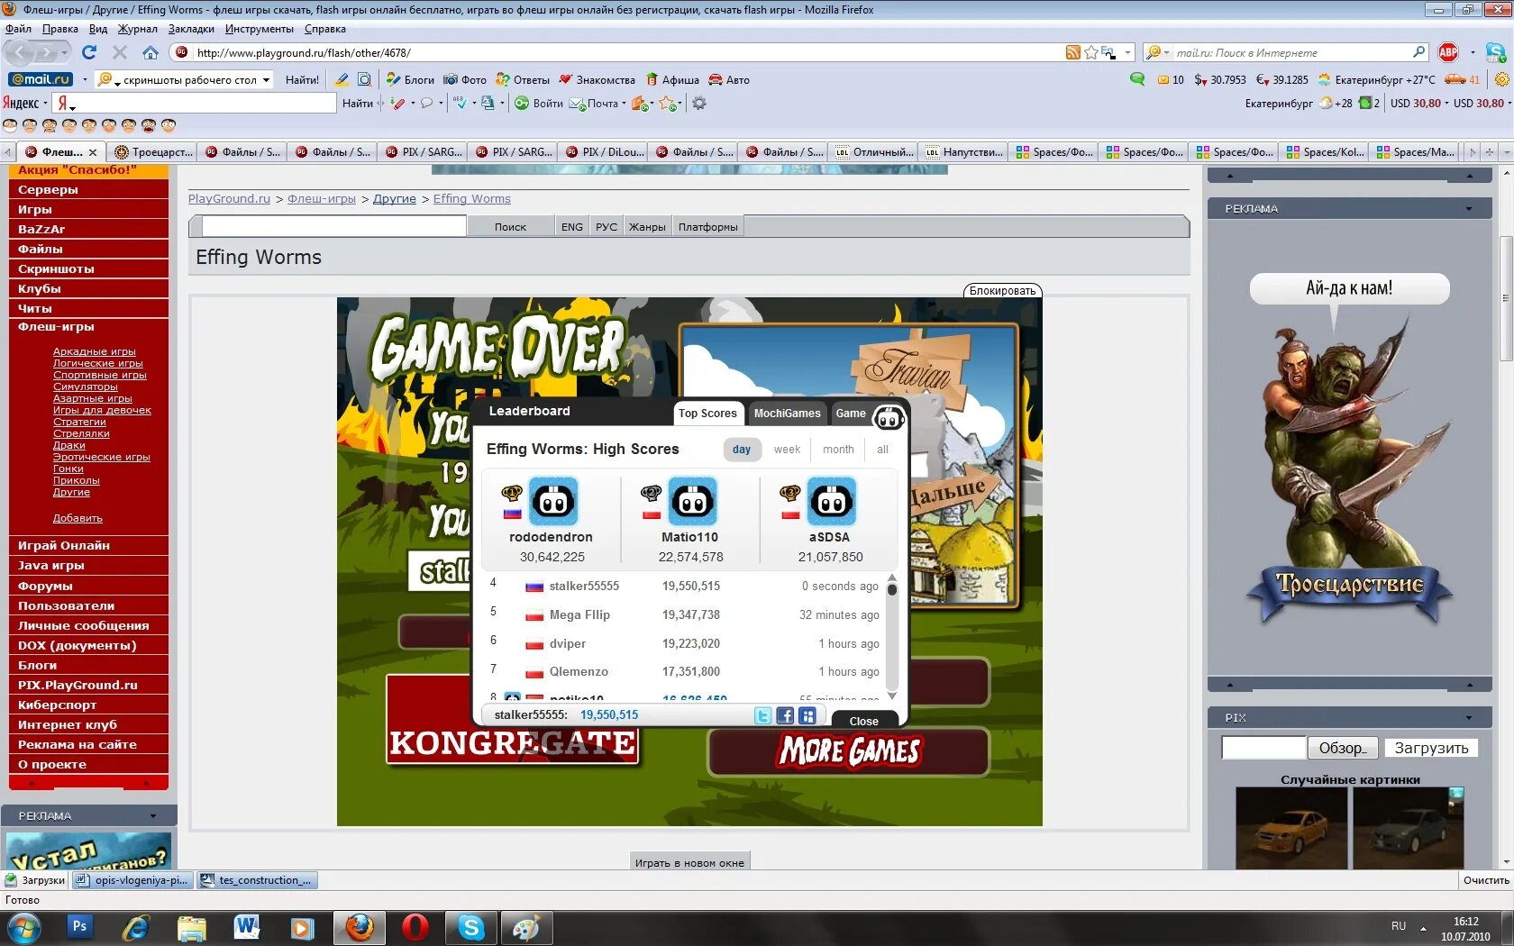1514x946 pixels.
Task: Click the leaderboard scroll down arrow
Action: point(892,696)
